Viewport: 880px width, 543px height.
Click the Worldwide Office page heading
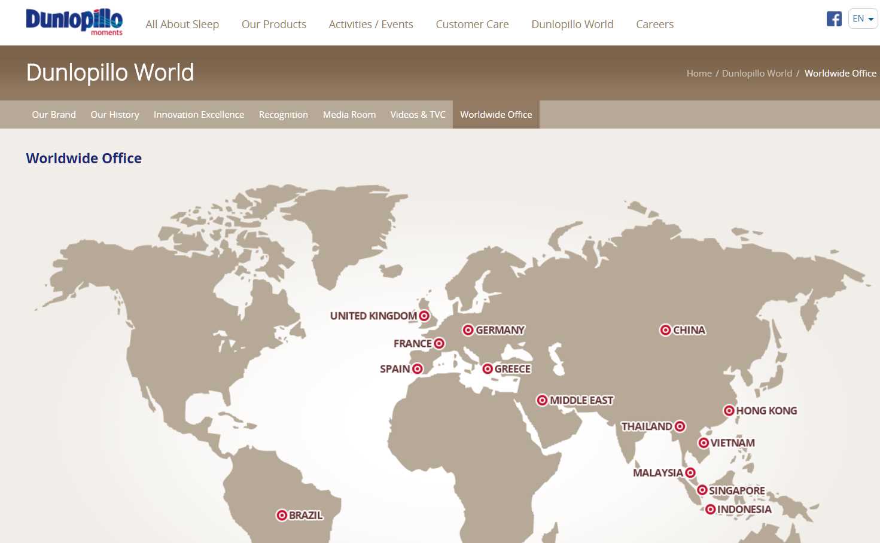tap(84, 158)
